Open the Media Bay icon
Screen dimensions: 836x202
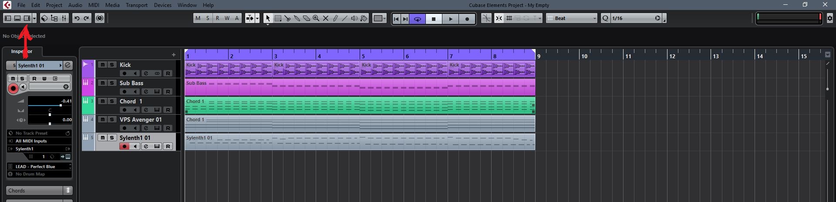click(44, 18)
